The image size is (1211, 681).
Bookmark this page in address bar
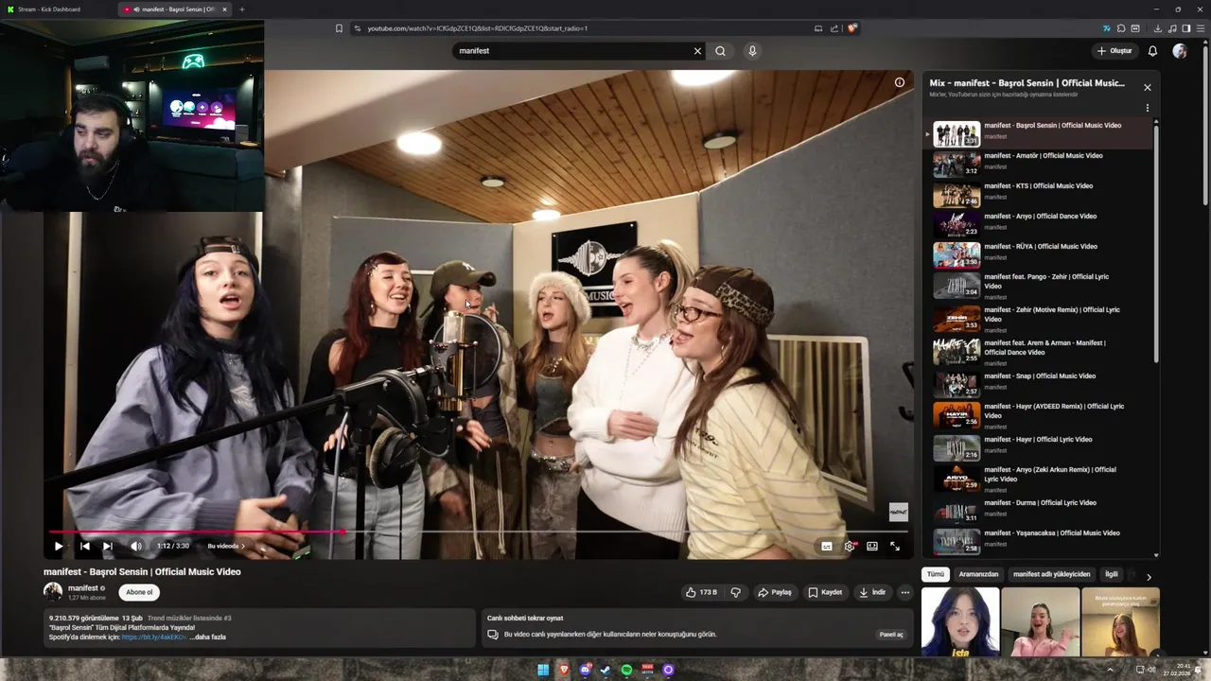pos(339,28)
